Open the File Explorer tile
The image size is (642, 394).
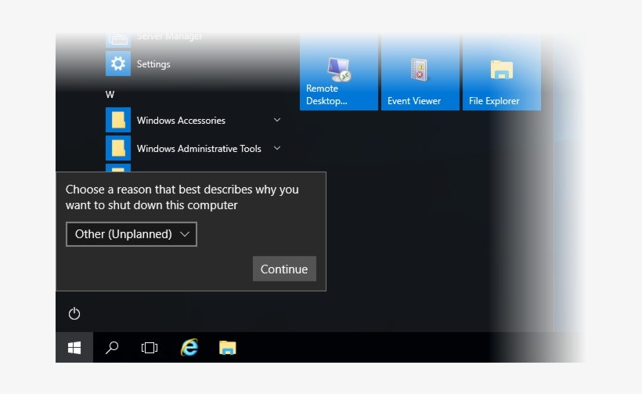coord(502,72)
